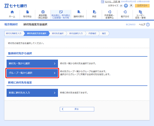Click heading 登録納付先から選択
Screen dimensions: 154x126
click(x=20, y=53)
